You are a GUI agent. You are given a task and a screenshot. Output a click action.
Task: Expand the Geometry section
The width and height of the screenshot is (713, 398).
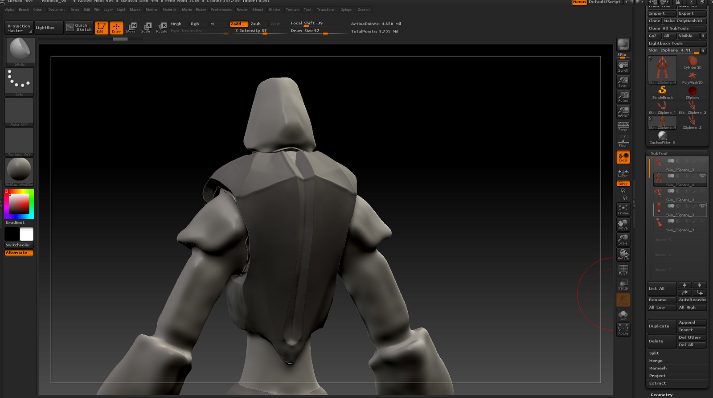[661, 395]
